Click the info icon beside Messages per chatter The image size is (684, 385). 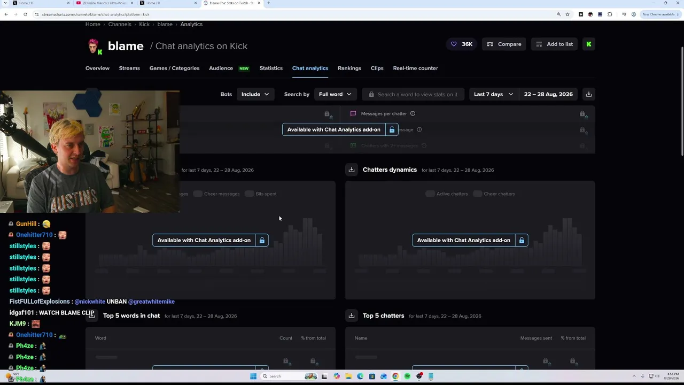[x=413, y=113]
